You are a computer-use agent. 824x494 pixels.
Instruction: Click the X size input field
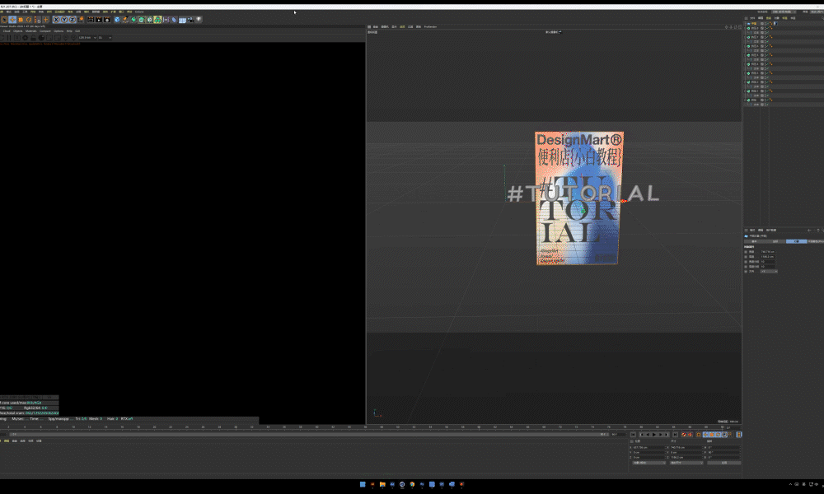(686, 447)
